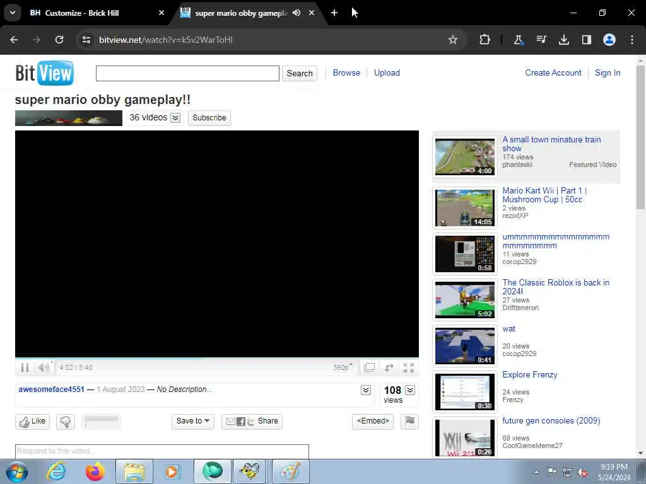This screenshot has height=484, width=646.
Task: Open the channel banner image
Action: coord(69,118)
